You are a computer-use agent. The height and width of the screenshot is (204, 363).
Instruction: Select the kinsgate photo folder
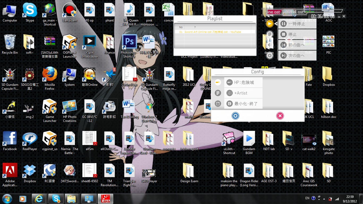click(x=329, y=143)
